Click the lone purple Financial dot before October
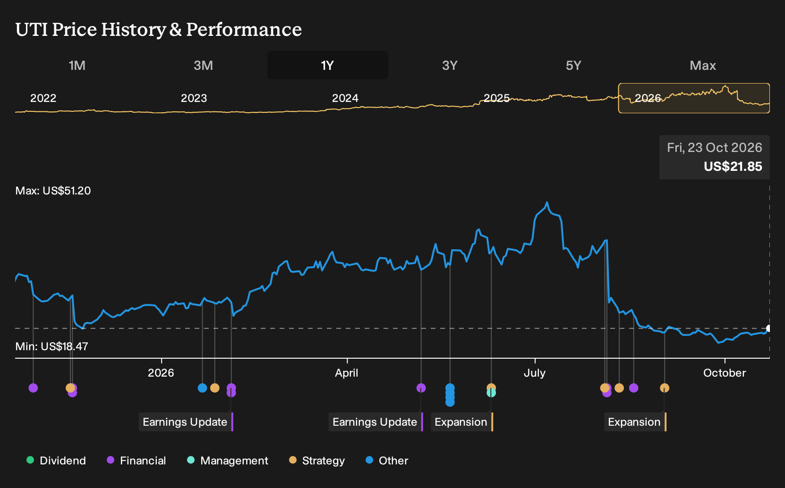Viewport: 785px width, 488px height. [x=634, y=388]
